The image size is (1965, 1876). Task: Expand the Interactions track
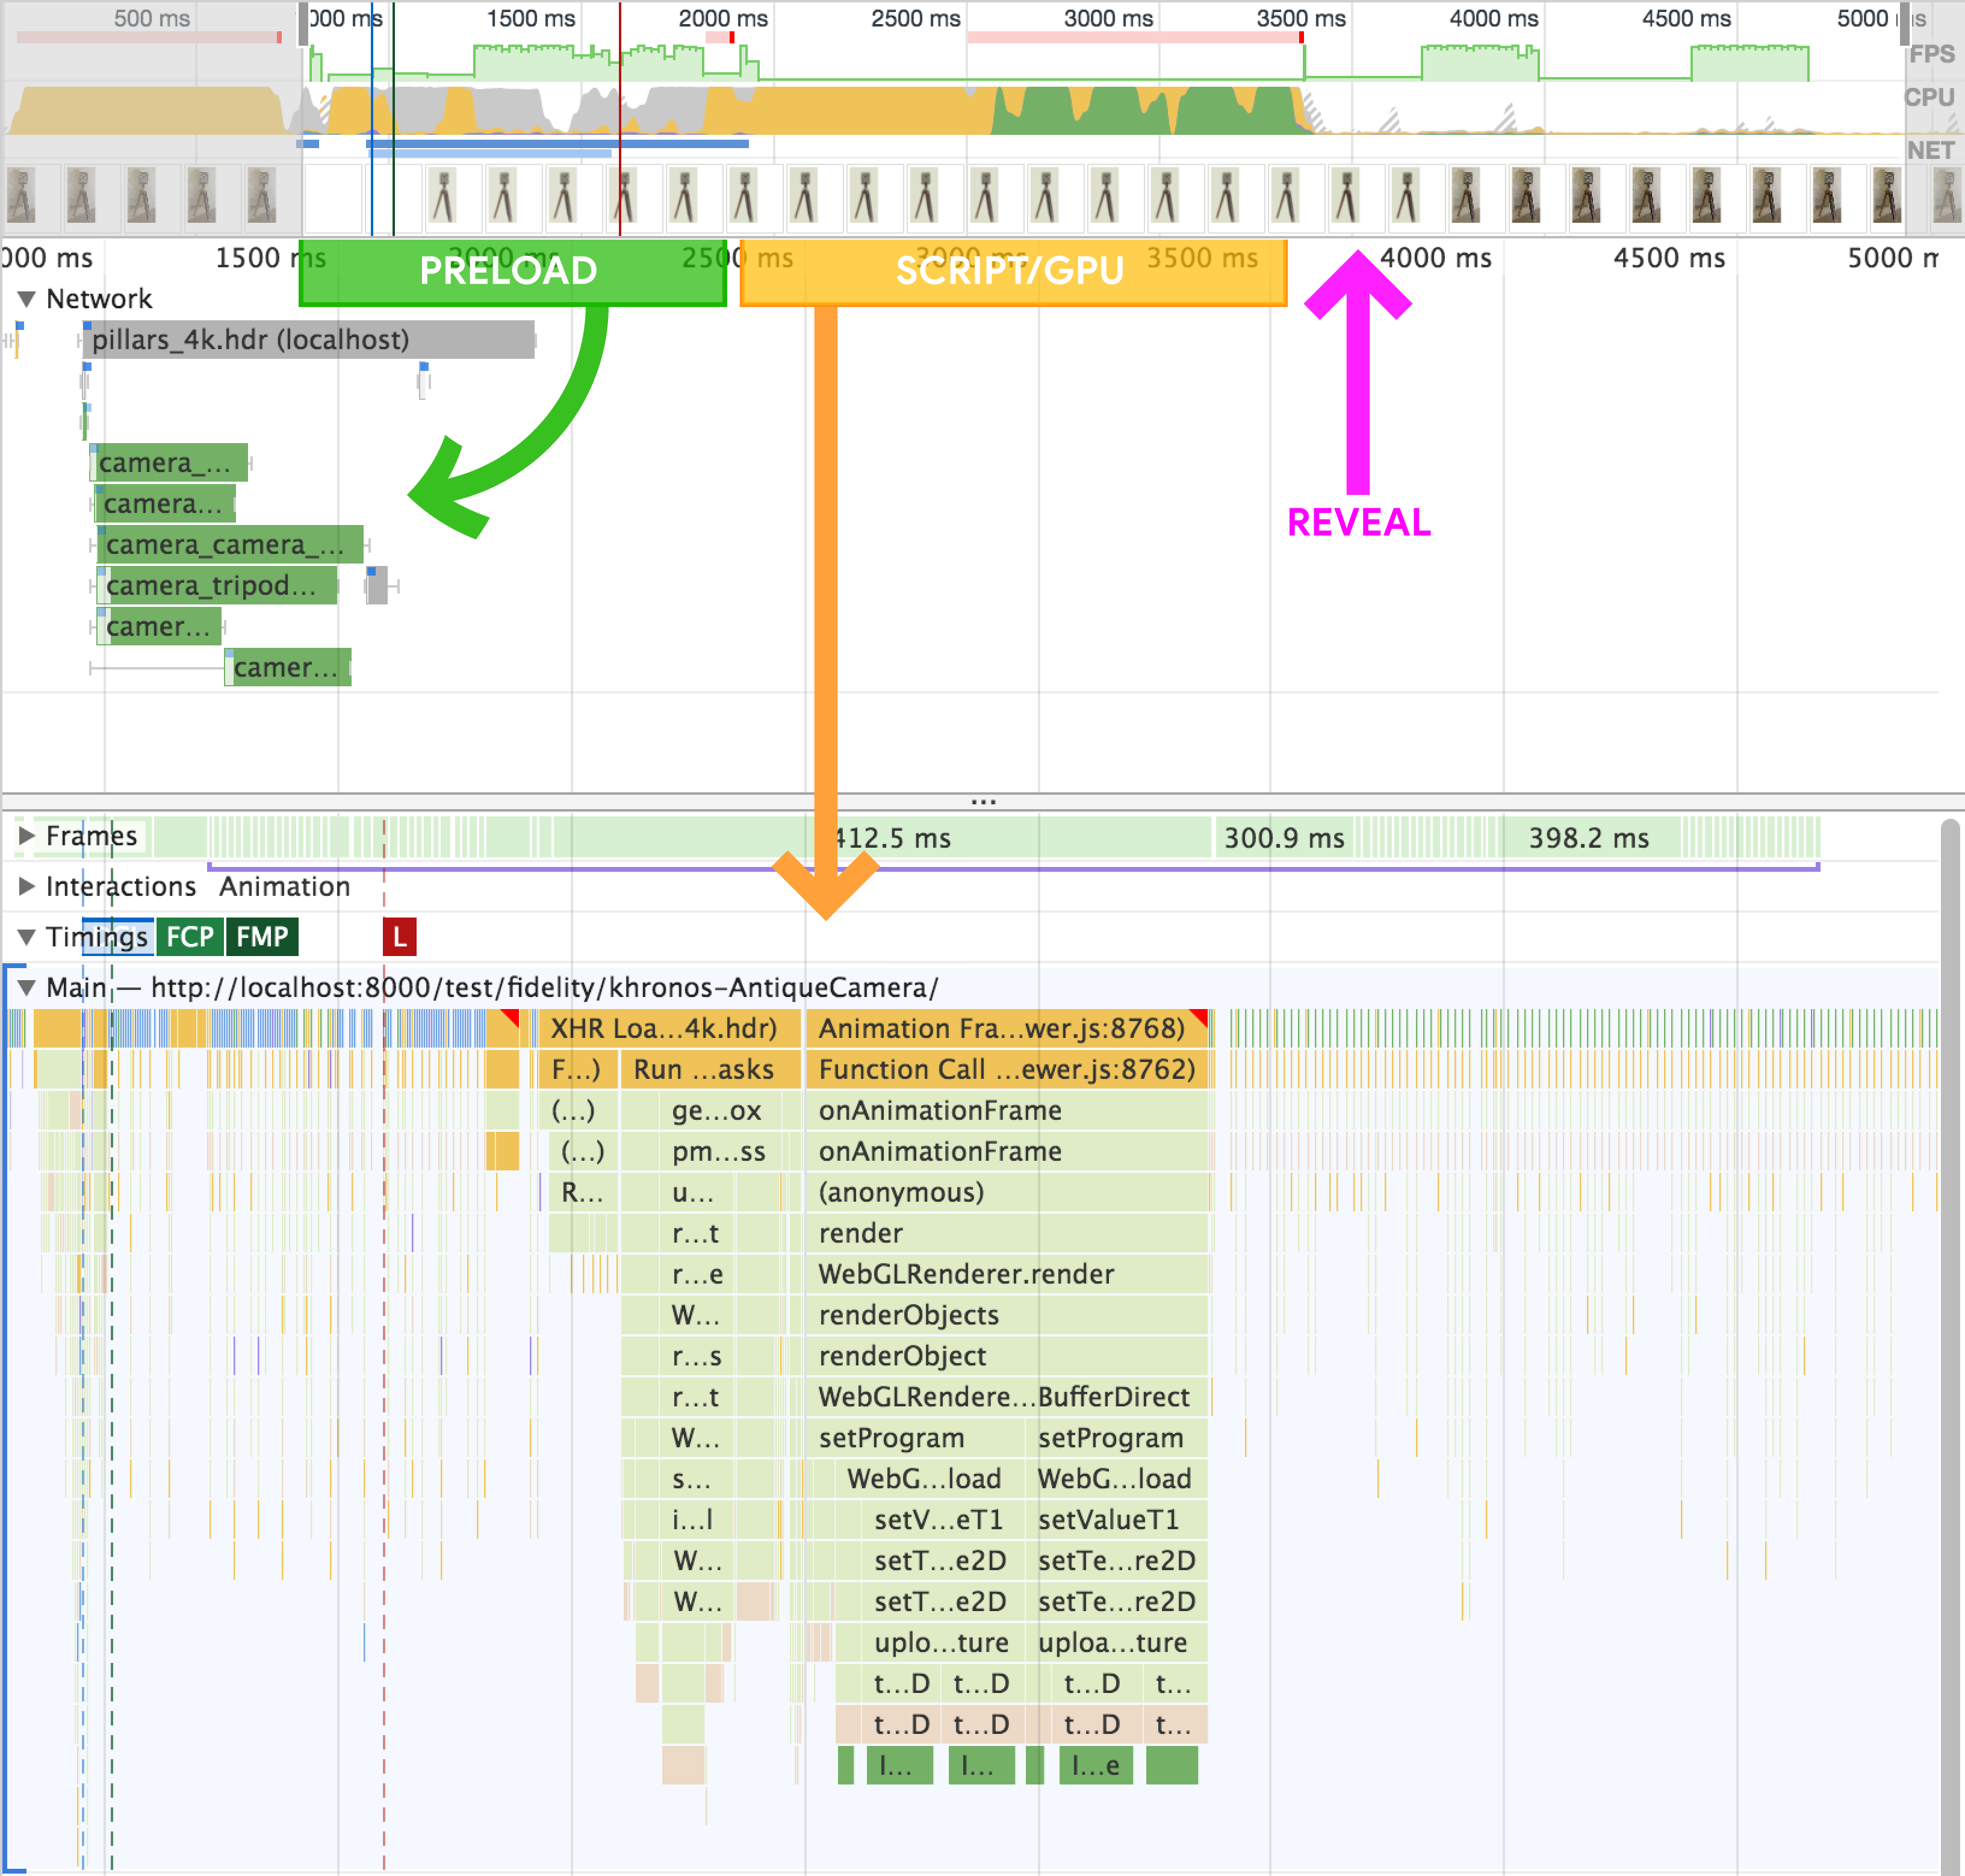[x=27, y=887]
